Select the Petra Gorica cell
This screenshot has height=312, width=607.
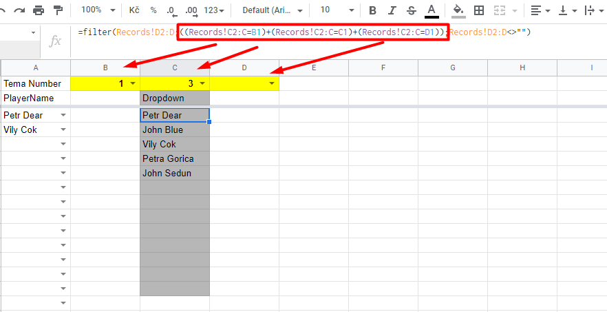(175, 158)
